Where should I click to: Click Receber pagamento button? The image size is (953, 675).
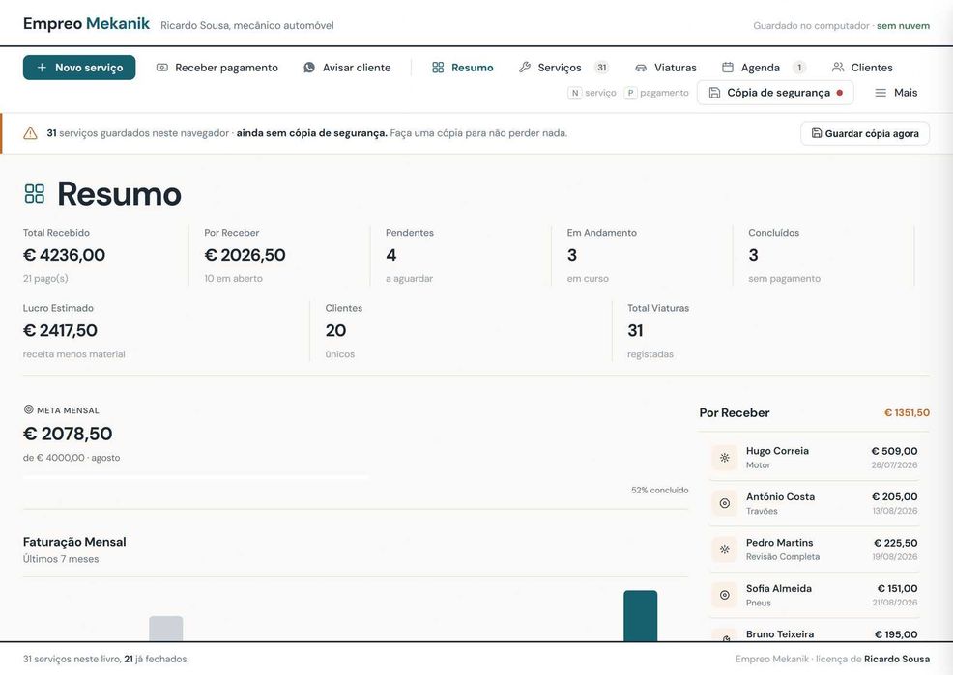[217, 68]
